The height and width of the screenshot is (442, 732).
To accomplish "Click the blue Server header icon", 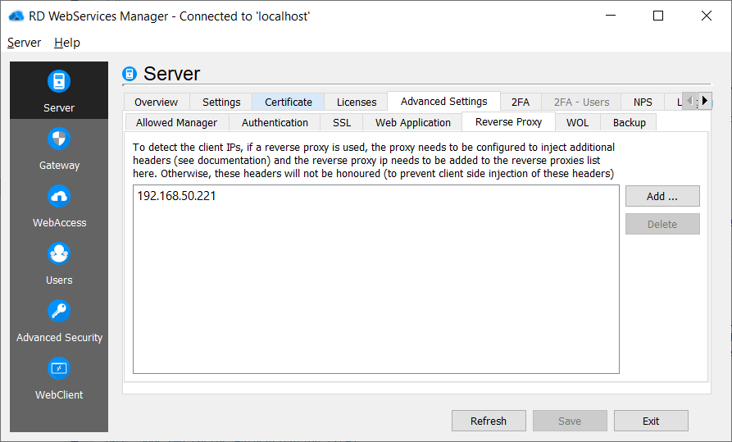I will click(x=130, y=75).
